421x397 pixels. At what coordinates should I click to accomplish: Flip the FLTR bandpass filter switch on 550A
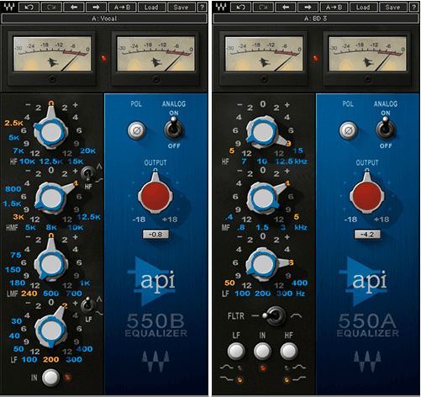point(275,316)
